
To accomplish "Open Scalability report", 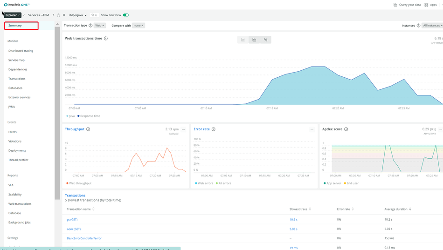I will tap(15, 195).
